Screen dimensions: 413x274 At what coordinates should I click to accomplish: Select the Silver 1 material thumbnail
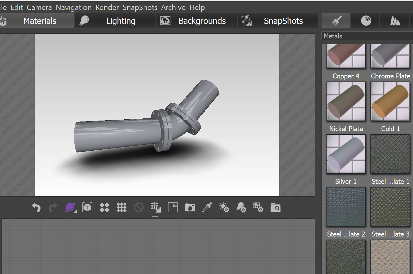(346, 154)
